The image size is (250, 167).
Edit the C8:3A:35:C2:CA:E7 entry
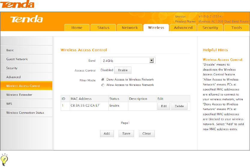(x=164, y=106)
